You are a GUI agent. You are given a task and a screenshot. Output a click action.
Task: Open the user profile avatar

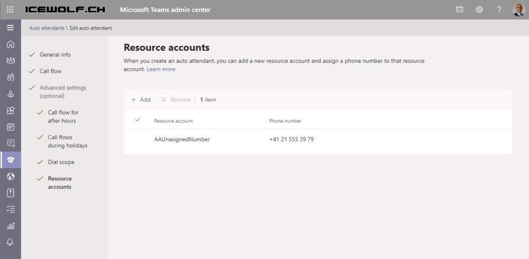coord(518,10)
